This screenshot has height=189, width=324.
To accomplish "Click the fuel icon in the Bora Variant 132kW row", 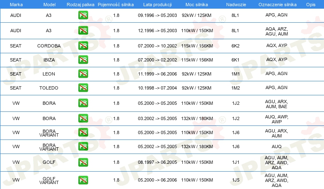I will click(x=83, y=146).
